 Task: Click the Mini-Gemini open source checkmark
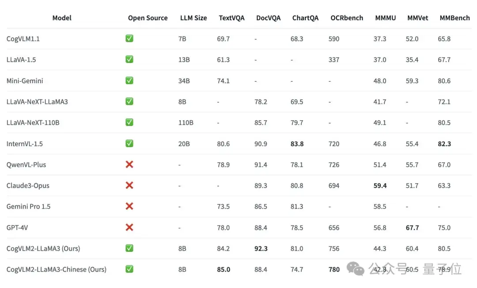129,81
